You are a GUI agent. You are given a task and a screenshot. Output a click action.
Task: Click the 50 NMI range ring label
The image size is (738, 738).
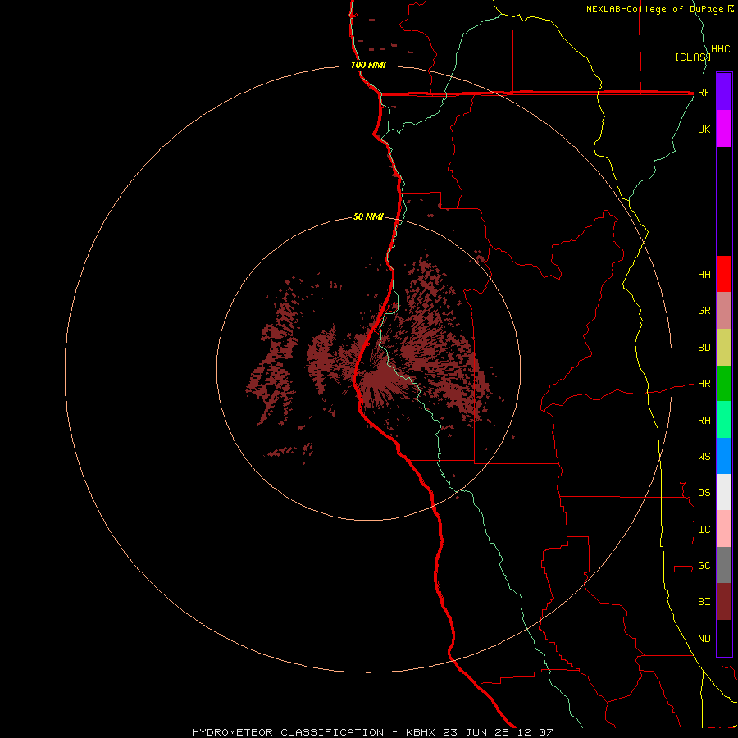368,216
